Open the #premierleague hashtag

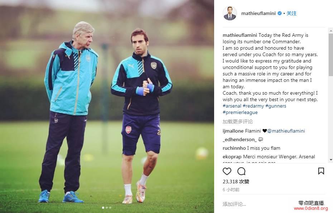(x=240, y=112)
